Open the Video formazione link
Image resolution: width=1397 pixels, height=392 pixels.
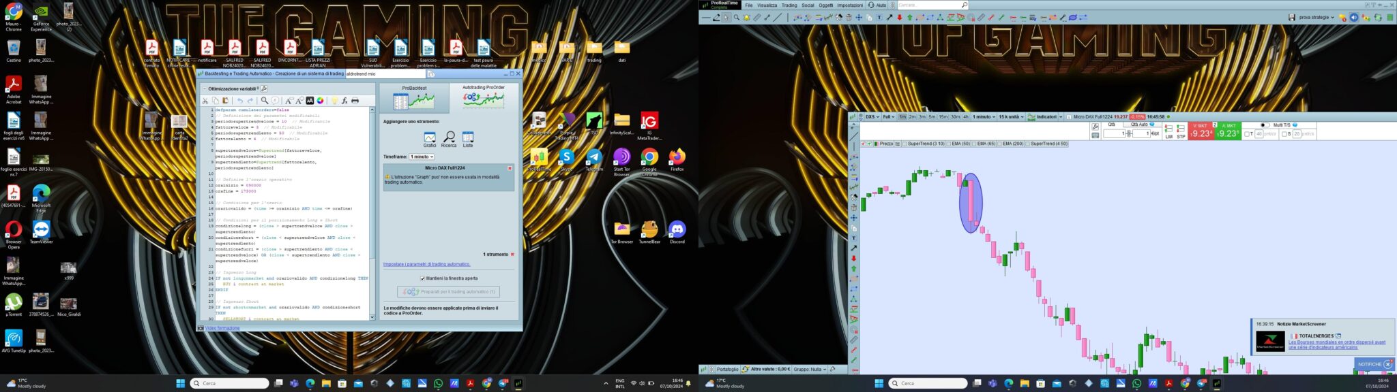pos(222,328)
